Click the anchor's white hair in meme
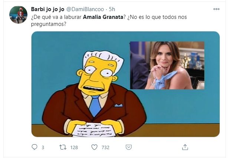Screen dimensions: 230x158 pos(103,58)
